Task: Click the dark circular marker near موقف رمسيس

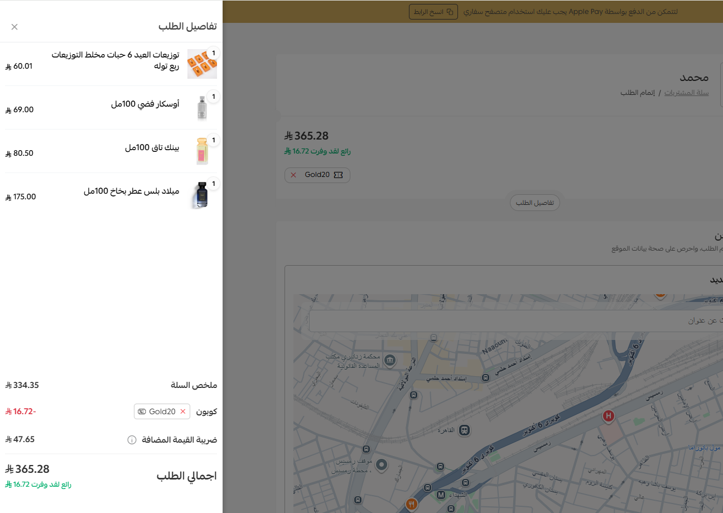Action: point(382,464)
